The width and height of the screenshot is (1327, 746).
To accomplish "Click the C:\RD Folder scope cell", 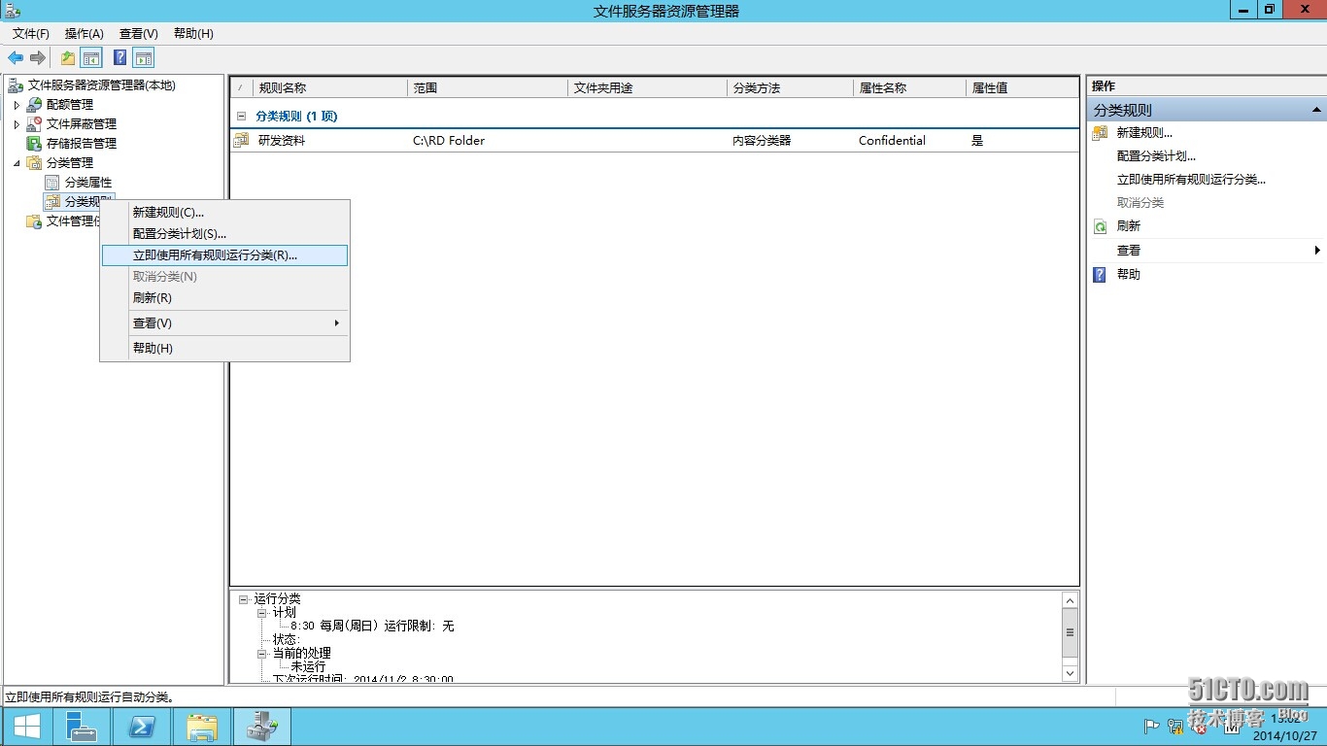I will click(x=449, y=141).
